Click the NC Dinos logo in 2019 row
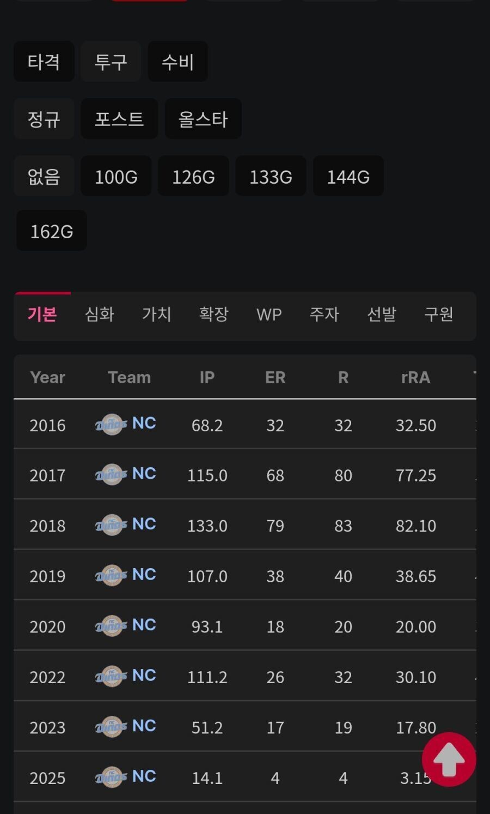 [x=111, y=576]
